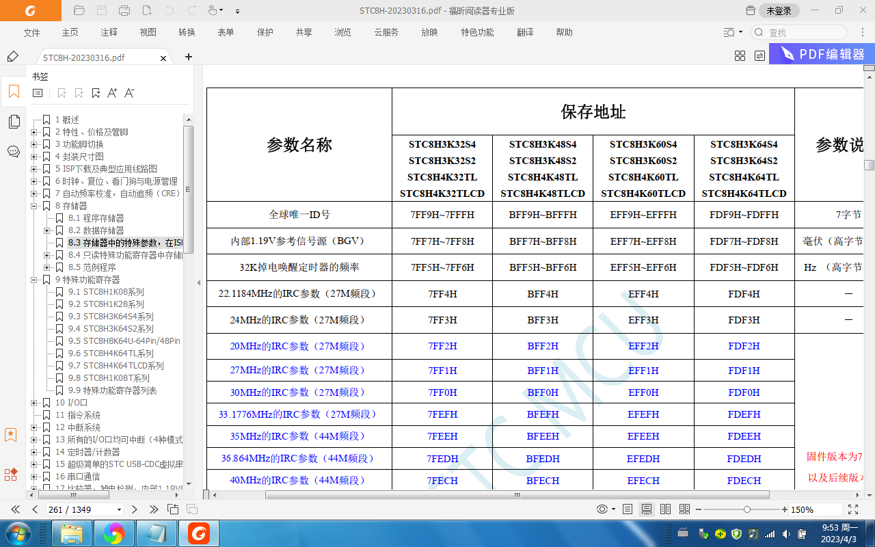Expand the 14 定时器/计数器 bookmark

34,452
